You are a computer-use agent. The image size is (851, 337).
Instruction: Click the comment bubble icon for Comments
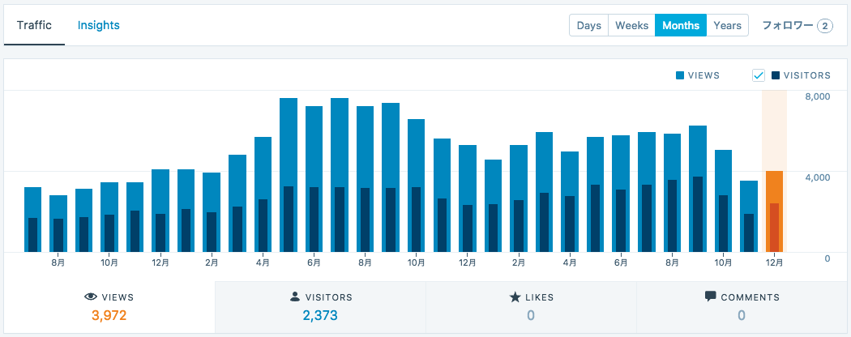[x=711, y=297]
